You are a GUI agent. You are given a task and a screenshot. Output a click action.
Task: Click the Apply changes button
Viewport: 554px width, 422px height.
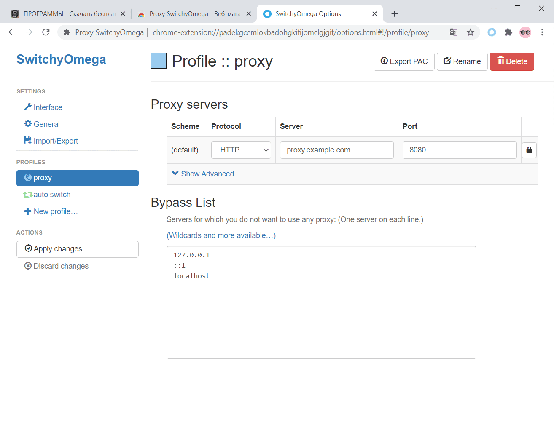[x=78, y=249]
